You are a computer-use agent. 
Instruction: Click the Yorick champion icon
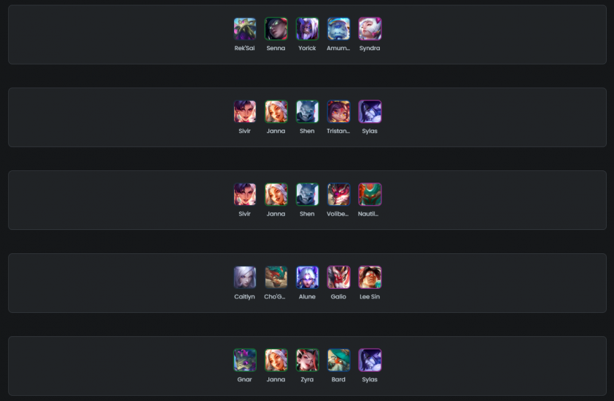308,29
